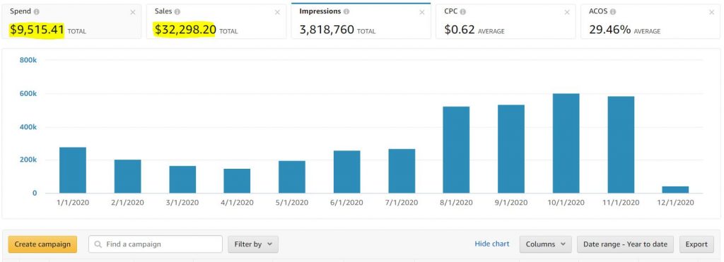Remove the CPC metric card
This screenshot has width=724, height=262.
(x=567, y=13)
